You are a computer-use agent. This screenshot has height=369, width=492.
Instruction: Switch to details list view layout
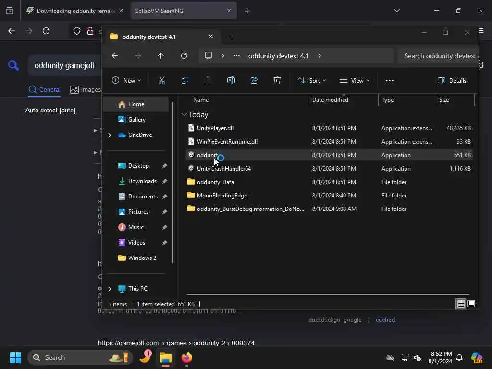[461, 304]
